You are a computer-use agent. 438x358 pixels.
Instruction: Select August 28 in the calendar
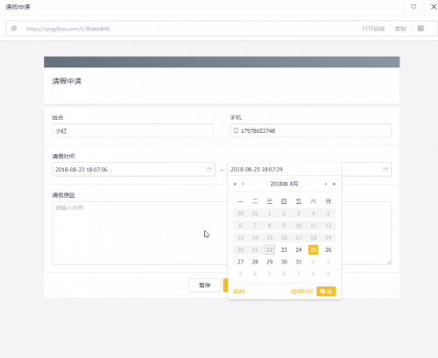(x=255, y=262)
